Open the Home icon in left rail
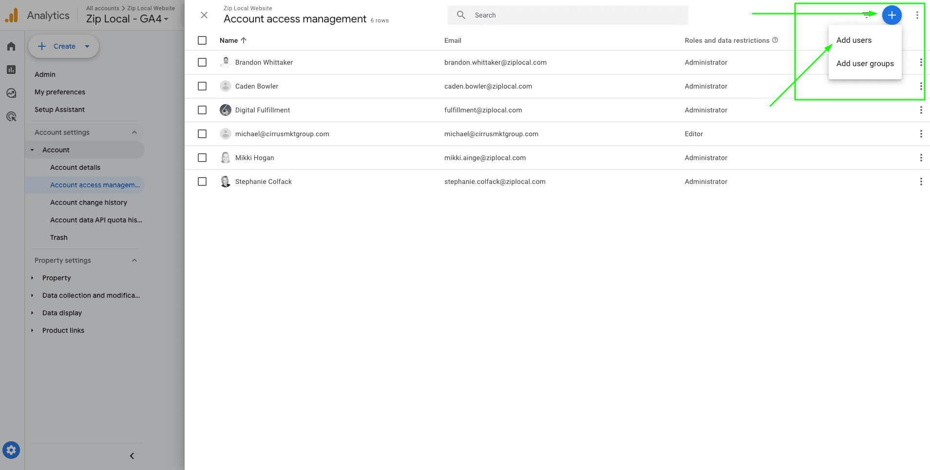 11,46
